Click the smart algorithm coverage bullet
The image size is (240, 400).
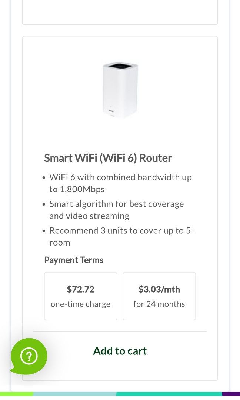pos(116,210)
